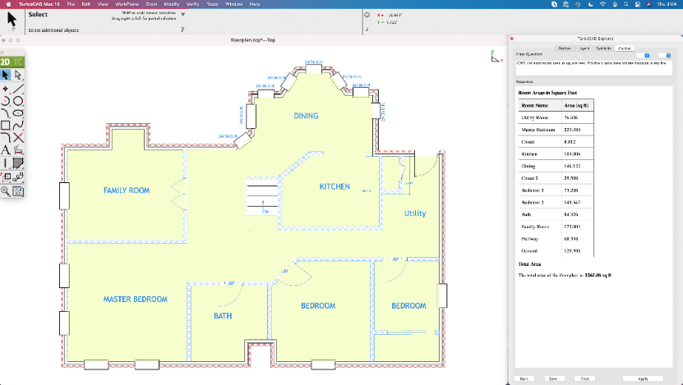Open the Tools menu

click(212, 4)
